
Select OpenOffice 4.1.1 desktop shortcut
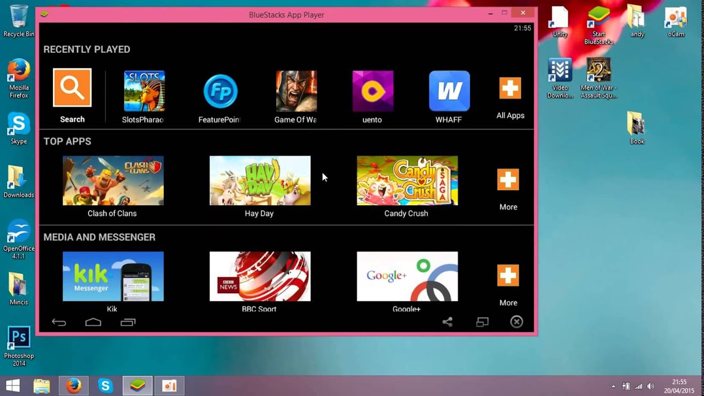(19, 239)
